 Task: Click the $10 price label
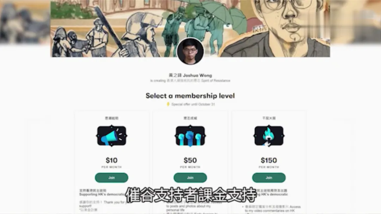point(111,160)
